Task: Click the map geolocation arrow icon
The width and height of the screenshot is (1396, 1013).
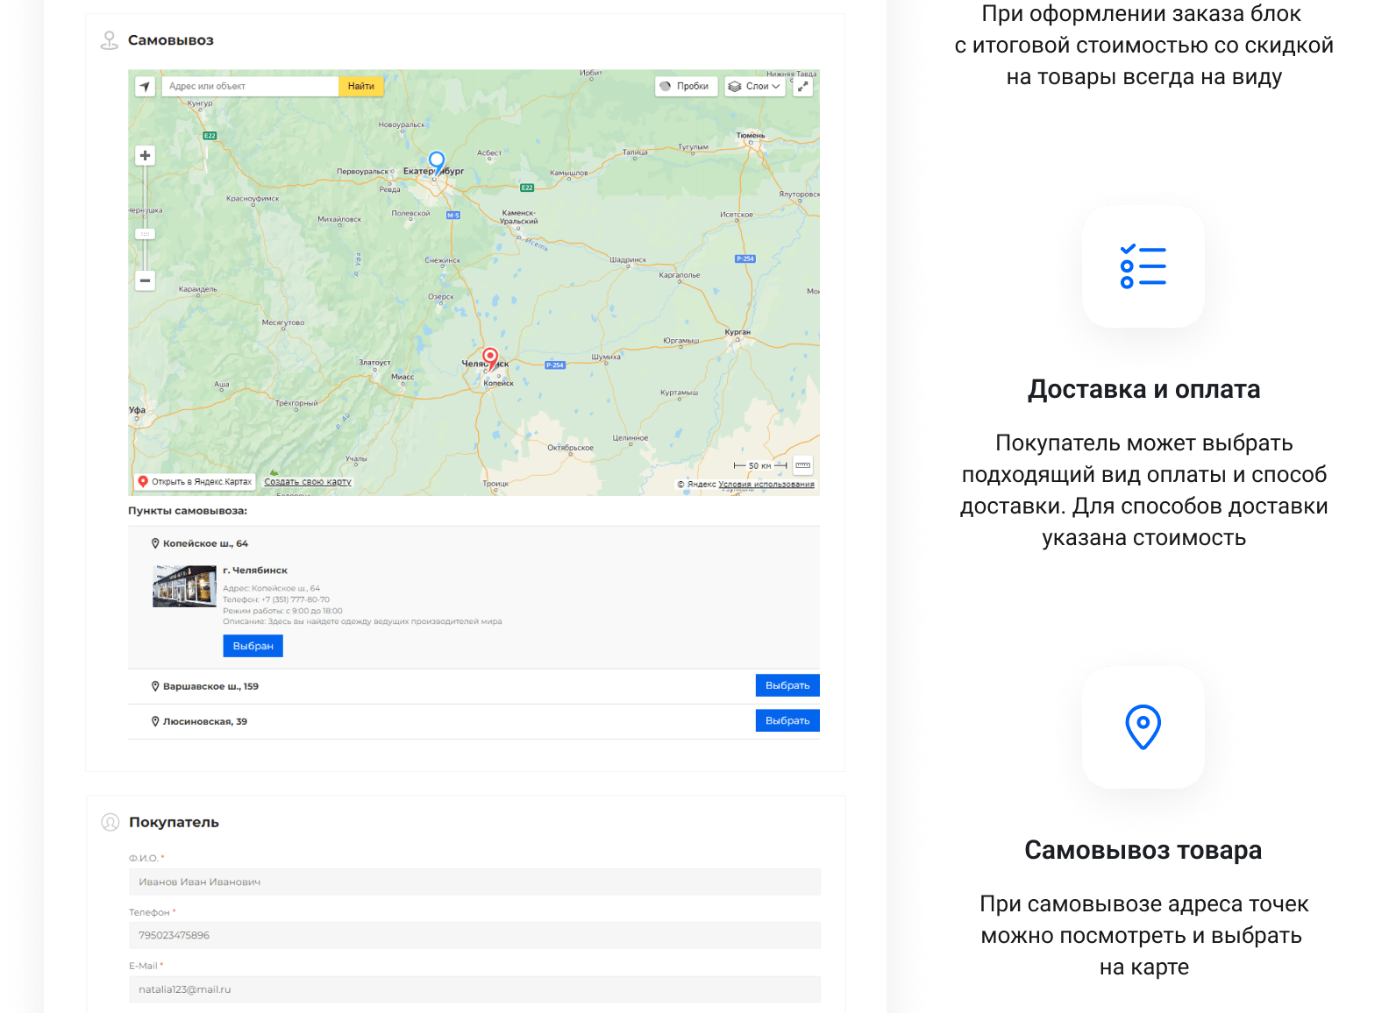Action: (x=145, y=86)
